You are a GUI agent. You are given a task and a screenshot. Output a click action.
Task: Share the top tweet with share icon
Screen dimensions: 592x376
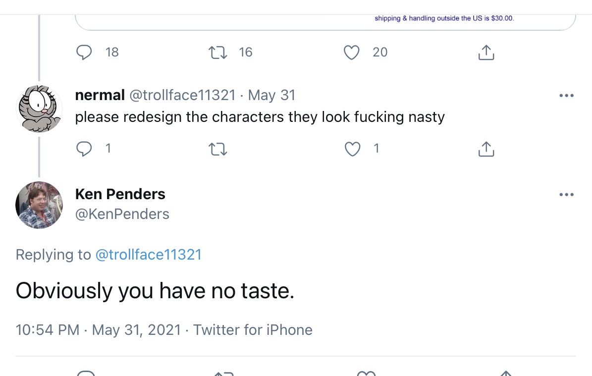(486, 53)
